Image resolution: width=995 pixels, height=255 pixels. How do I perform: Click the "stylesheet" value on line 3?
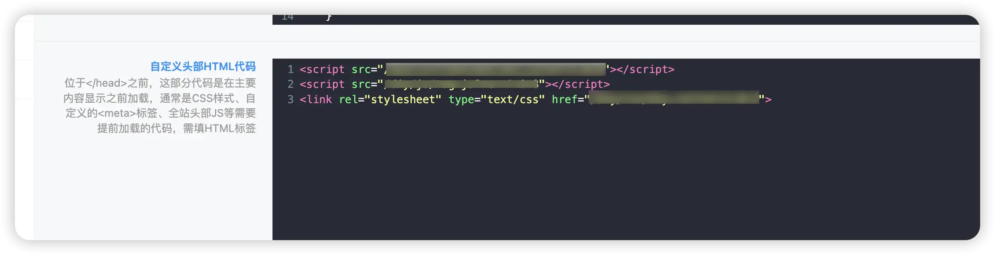pyautogui.click(x=403, y=99)
